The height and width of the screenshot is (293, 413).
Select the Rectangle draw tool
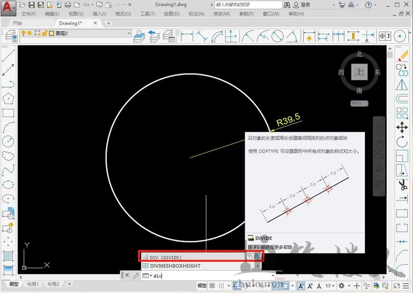point(8,112)
